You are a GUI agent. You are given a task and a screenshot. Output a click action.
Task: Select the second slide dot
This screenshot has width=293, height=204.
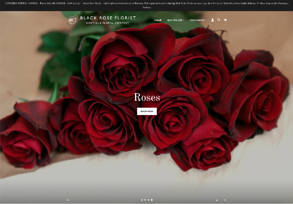pos(145,200)
